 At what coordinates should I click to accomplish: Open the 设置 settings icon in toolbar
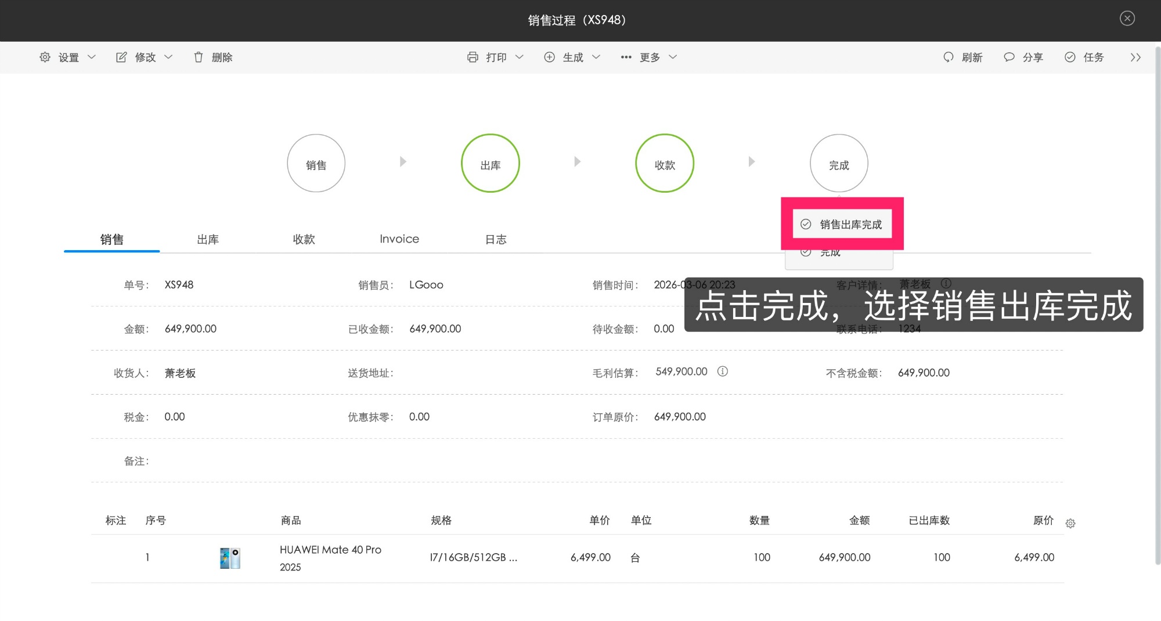pyautogui.click(x=45, y=57)
